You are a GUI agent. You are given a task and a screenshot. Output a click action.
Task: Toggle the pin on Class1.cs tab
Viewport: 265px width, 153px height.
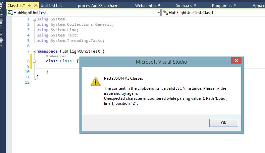30,6
